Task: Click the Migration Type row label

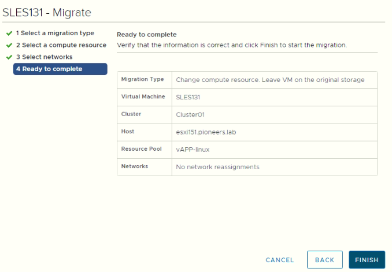Action: pyautogui.click(x=142, y=79)
